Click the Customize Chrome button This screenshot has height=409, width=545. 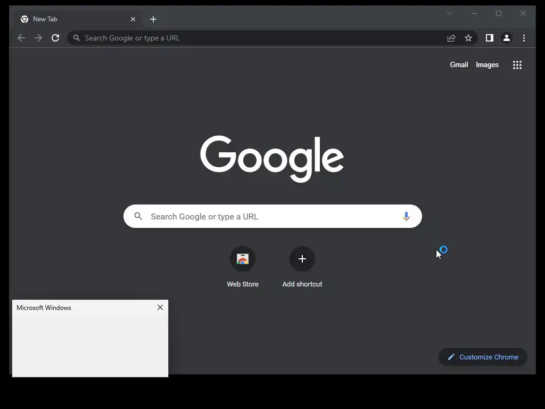483,357
